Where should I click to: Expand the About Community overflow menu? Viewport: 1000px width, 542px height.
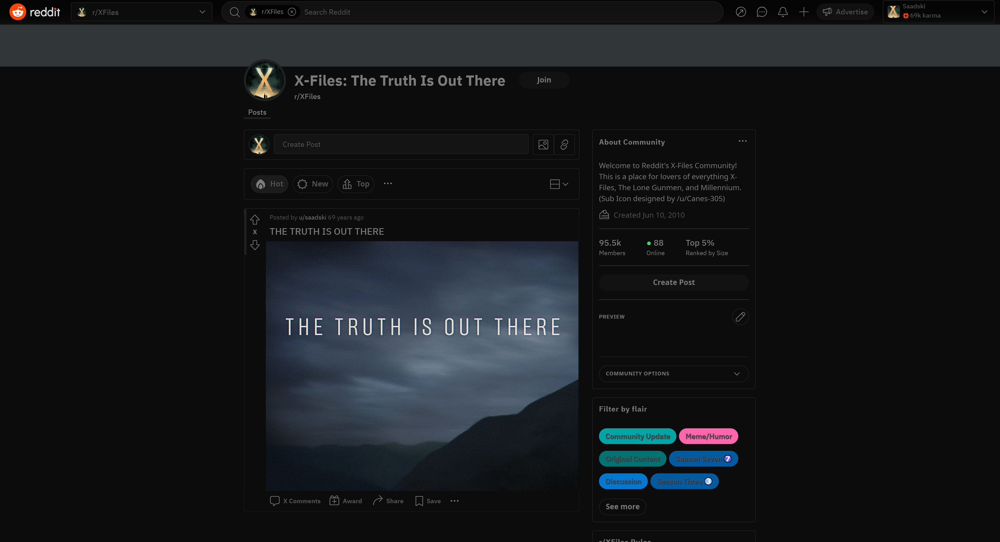pos(743,141)
